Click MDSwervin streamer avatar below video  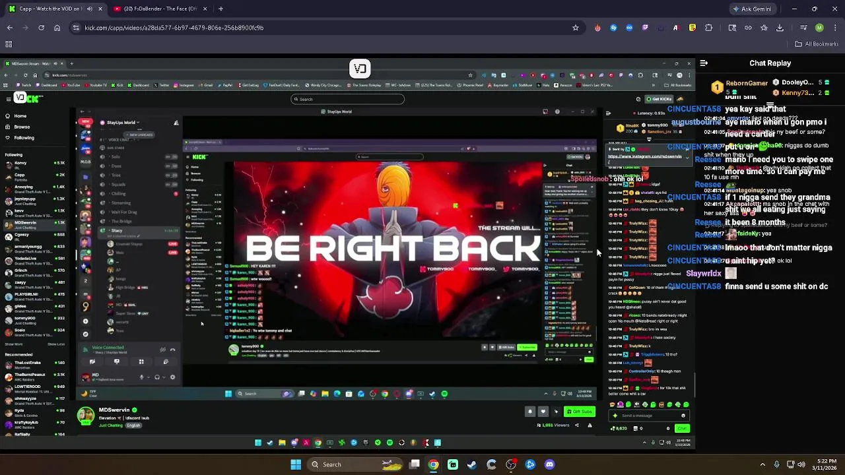pyautogui.click(x=85, y=416)
